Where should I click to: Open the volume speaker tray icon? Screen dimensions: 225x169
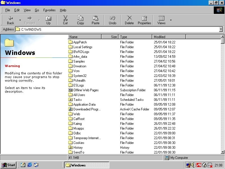[x=193, y=165]
